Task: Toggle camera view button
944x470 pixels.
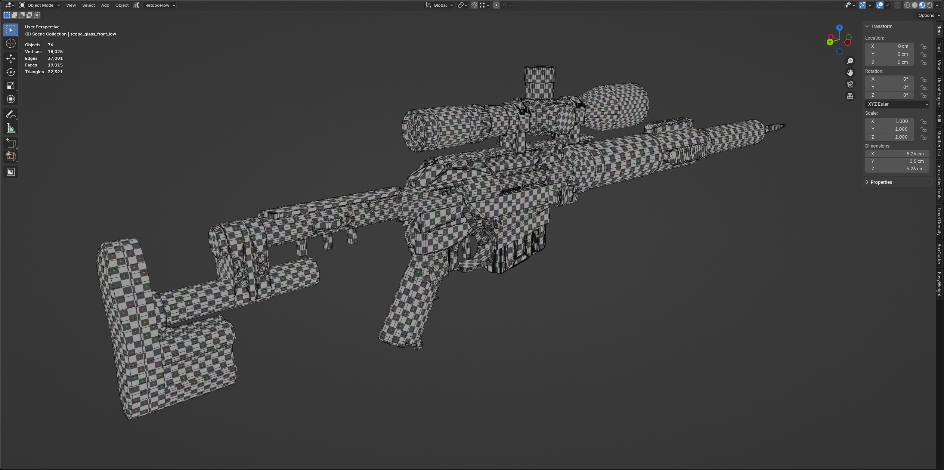Action: [x=850, y=84]
